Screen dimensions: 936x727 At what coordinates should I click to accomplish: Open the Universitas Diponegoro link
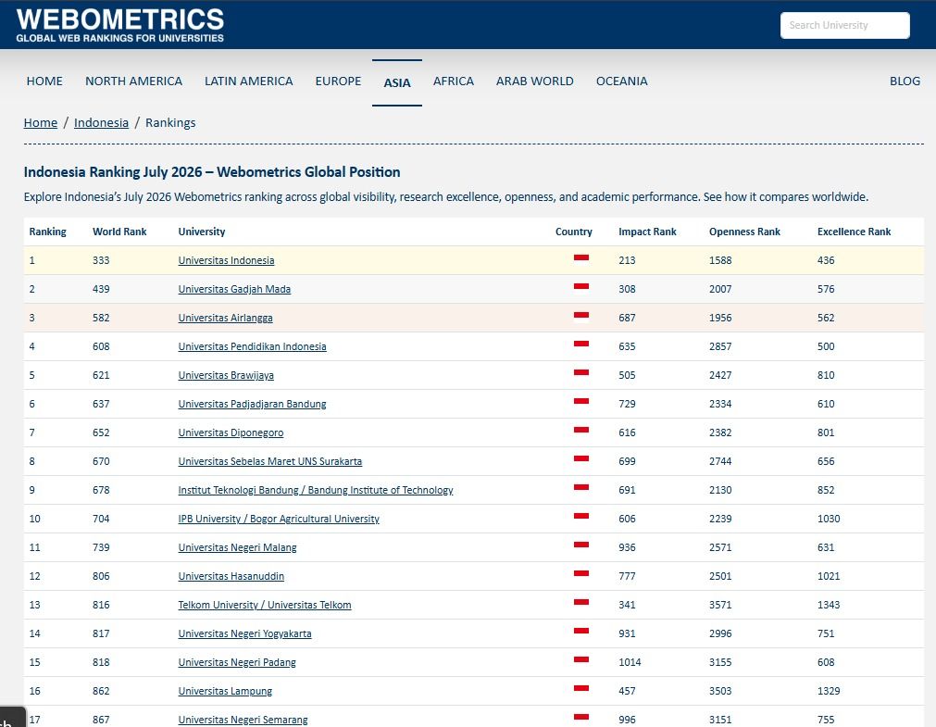click(x=231, y=432)
